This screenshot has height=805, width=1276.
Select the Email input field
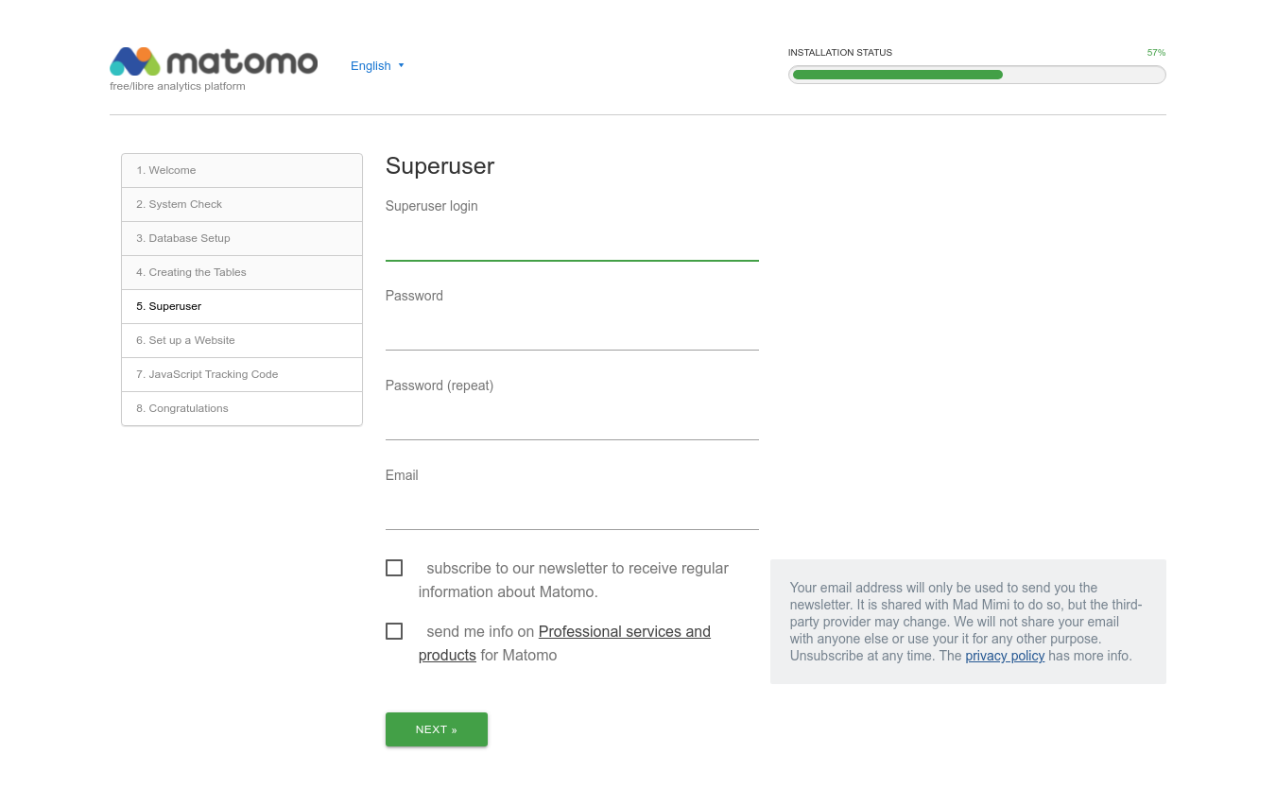click(x=571, y=512)
